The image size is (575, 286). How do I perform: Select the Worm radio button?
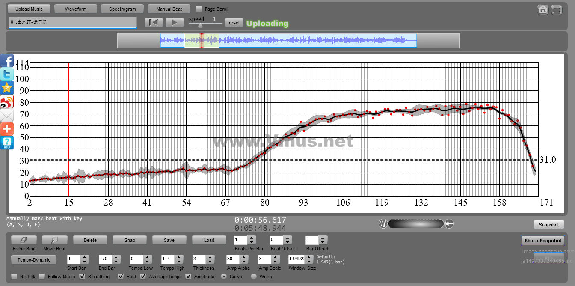point(254,276)
